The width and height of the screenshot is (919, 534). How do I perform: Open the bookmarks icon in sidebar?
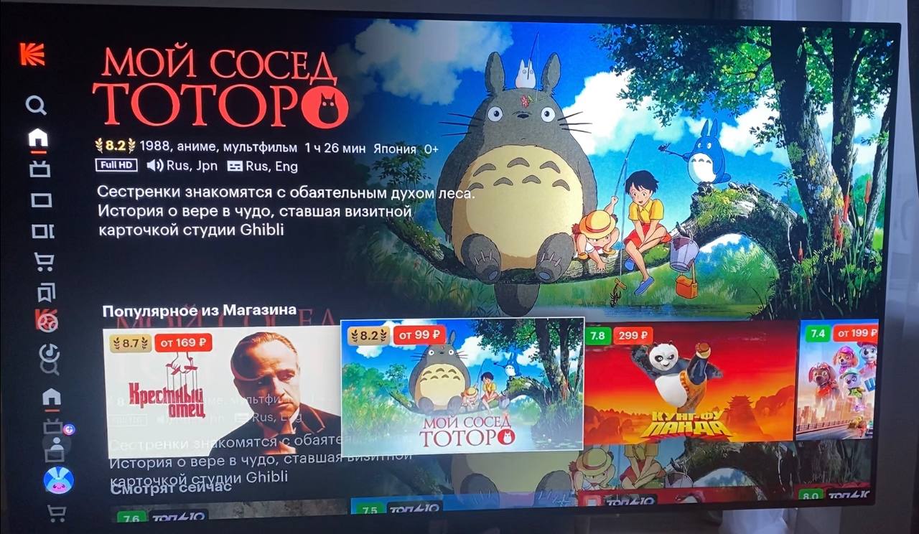(46, 291)
